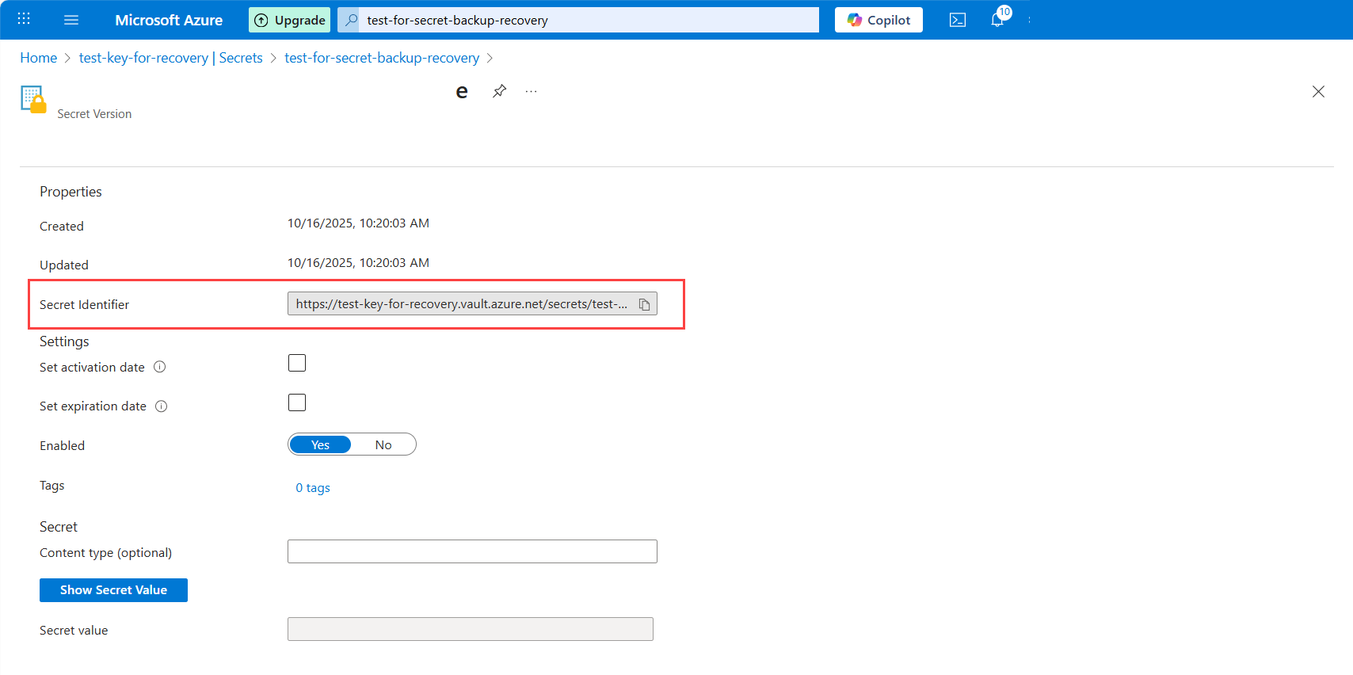Focus the top search field

tap(589, 20)
